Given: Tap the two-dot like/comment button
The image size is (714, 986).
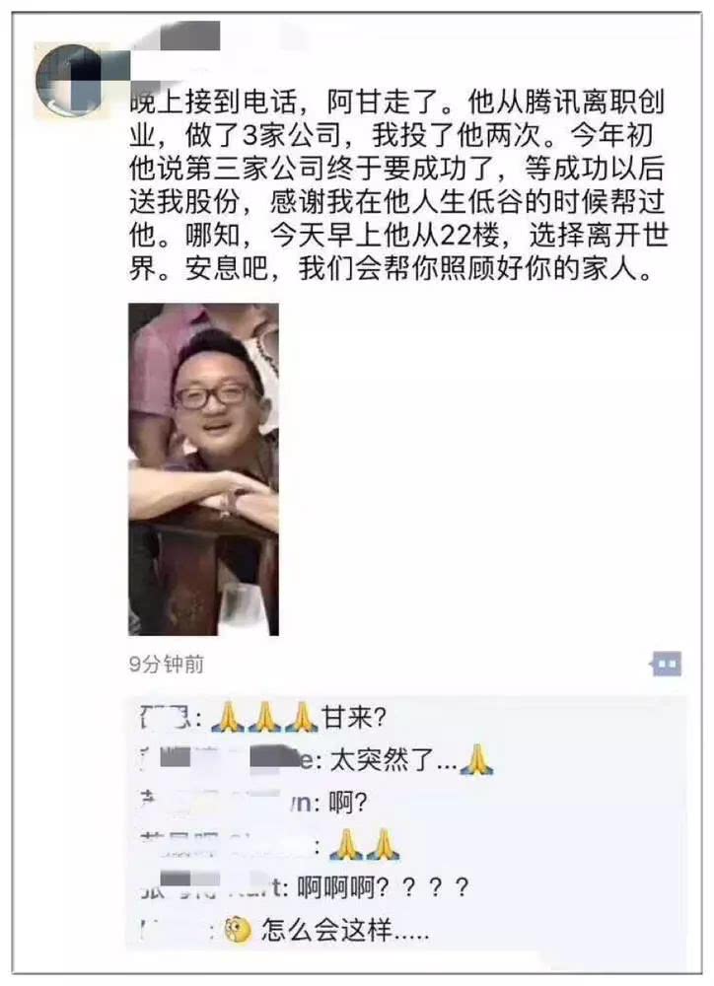Looking at the screenshot, I should tap(667, 664).
